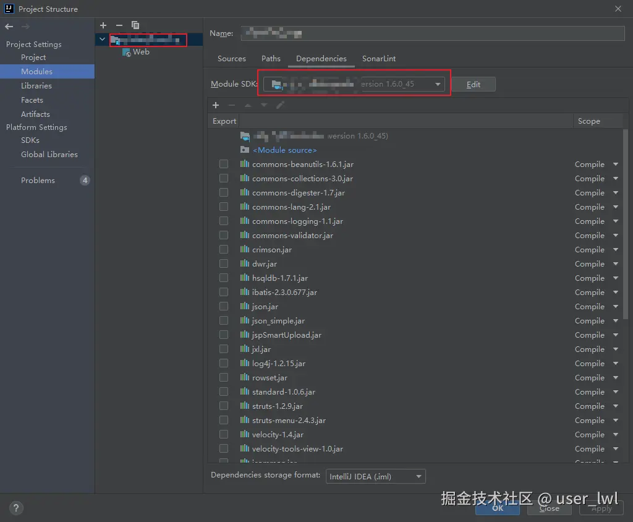Click the Module source folder icon
This screenshot has width=633, height=522.
(245, 150)
